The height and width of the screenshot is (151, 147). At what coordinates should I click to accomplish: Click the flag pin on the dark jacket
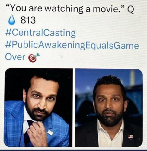131,137
